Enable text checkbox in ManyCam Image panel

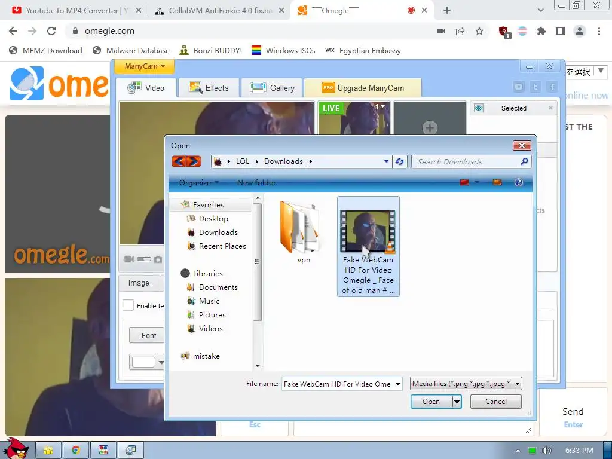pyautogui.click(x=128, y=305)
